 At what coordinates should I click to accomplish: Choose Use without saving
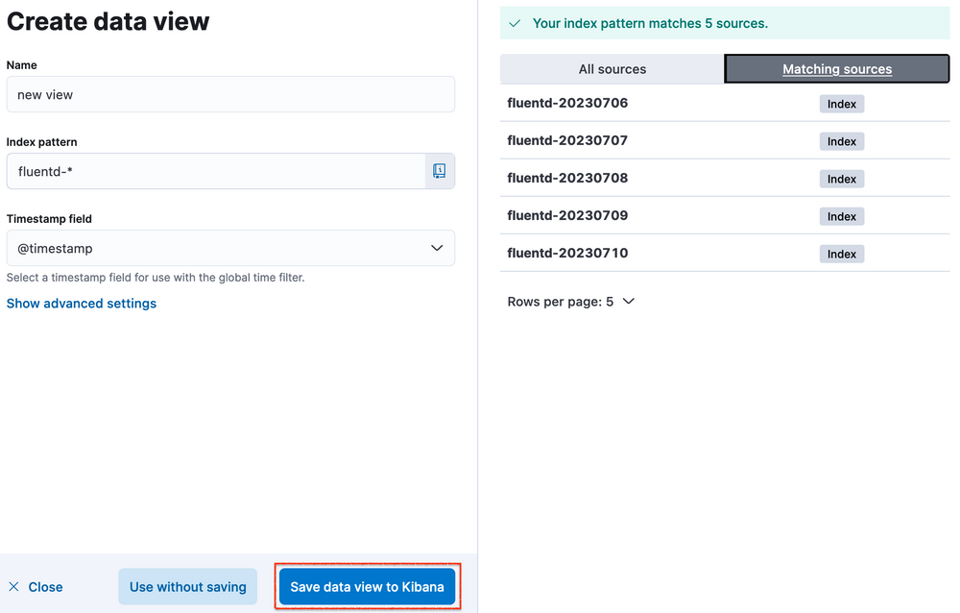coord(187,586)
